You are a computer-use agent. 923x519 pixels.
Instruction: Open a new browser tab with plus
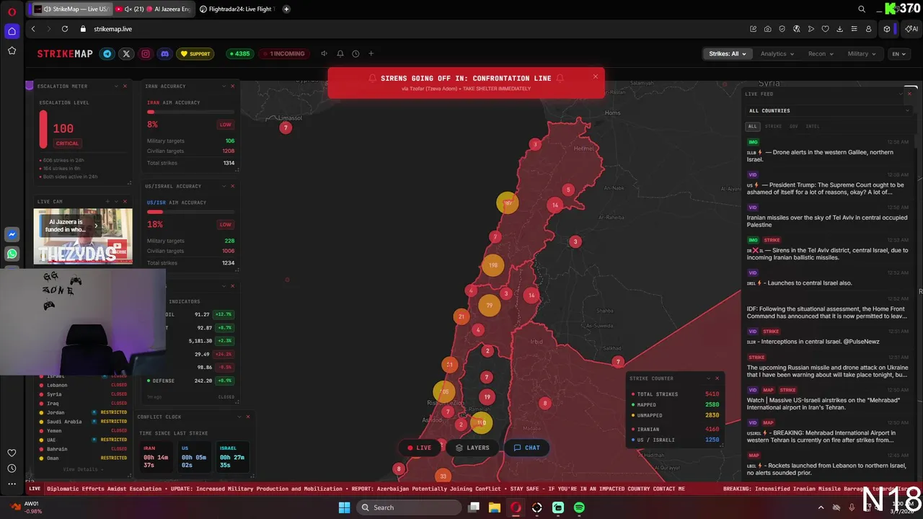286,9
